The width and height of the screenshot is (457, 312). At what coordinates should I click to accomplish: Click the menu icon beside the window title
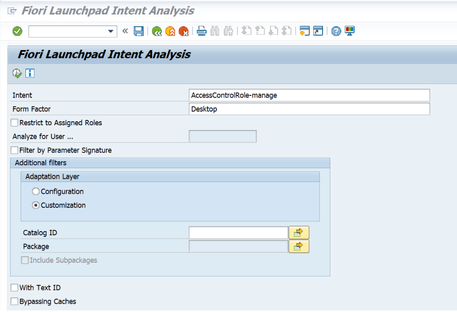(12, 11)
